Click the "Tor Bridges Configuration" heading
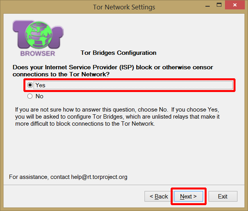The height and width of the screenshot is (211, 248). [x=118, y=53]
